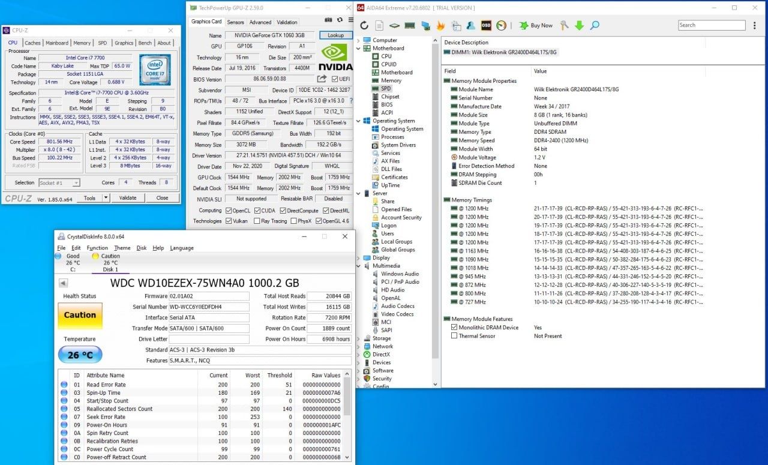Open the CPU-Z Tools dropdown arrow
The width and height of the screenshot is (768, 465).
tap(106, 197)
